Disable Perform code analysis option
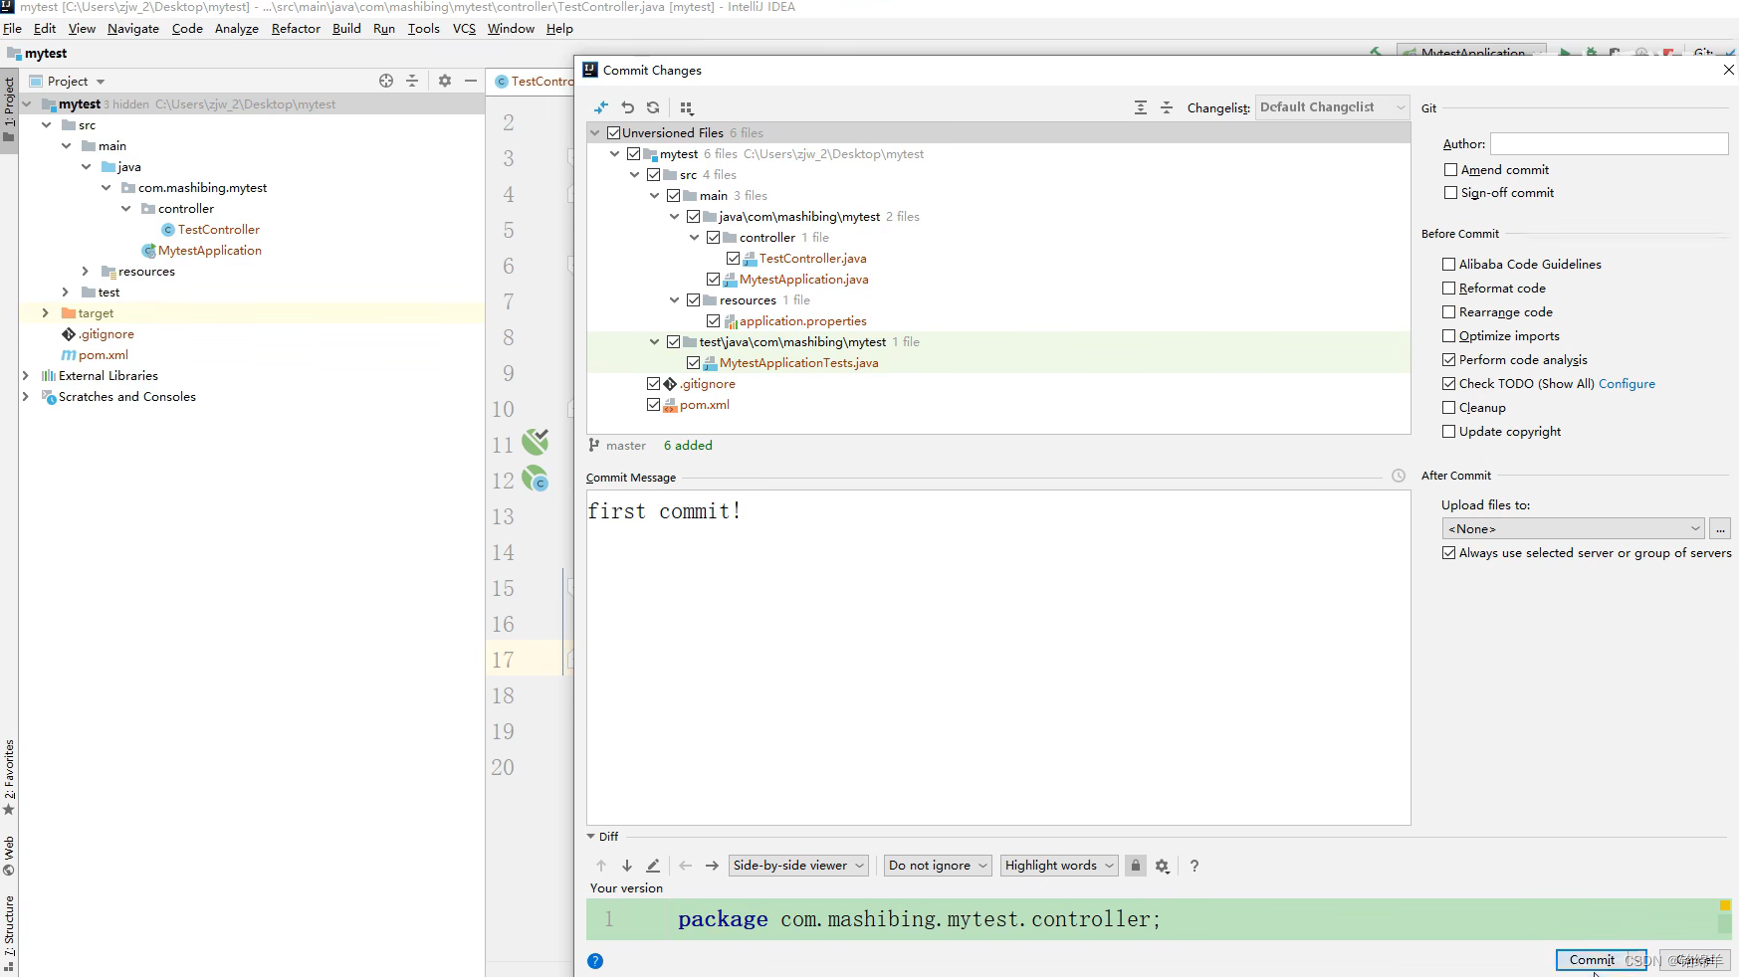 click(x=1449, y=360)
